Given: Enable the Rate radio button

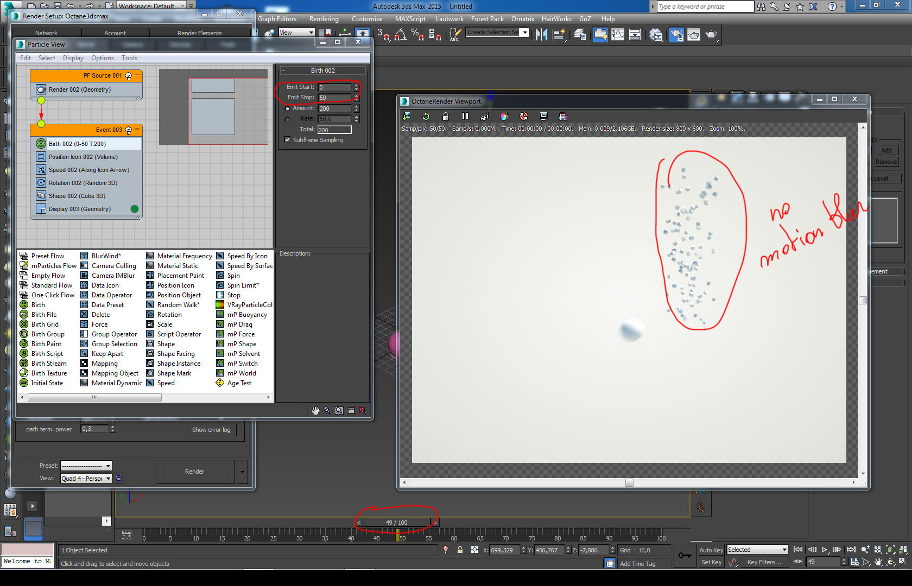Looking at the screenshot, I should [x=287, y=119].
